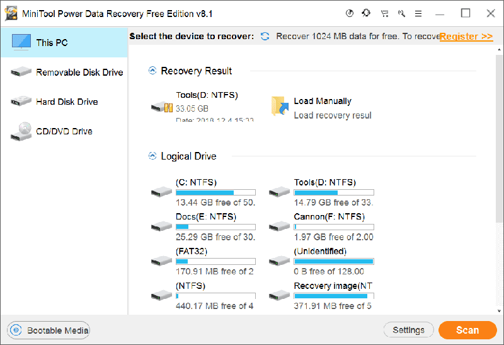The image size is (504, 345).
Task: Click the Load Manually label
Action: tap(323, 101)
